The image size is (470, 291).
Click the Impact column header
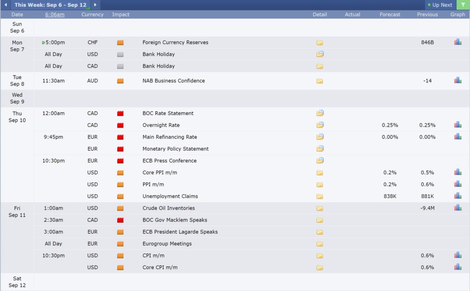point(121,14)
